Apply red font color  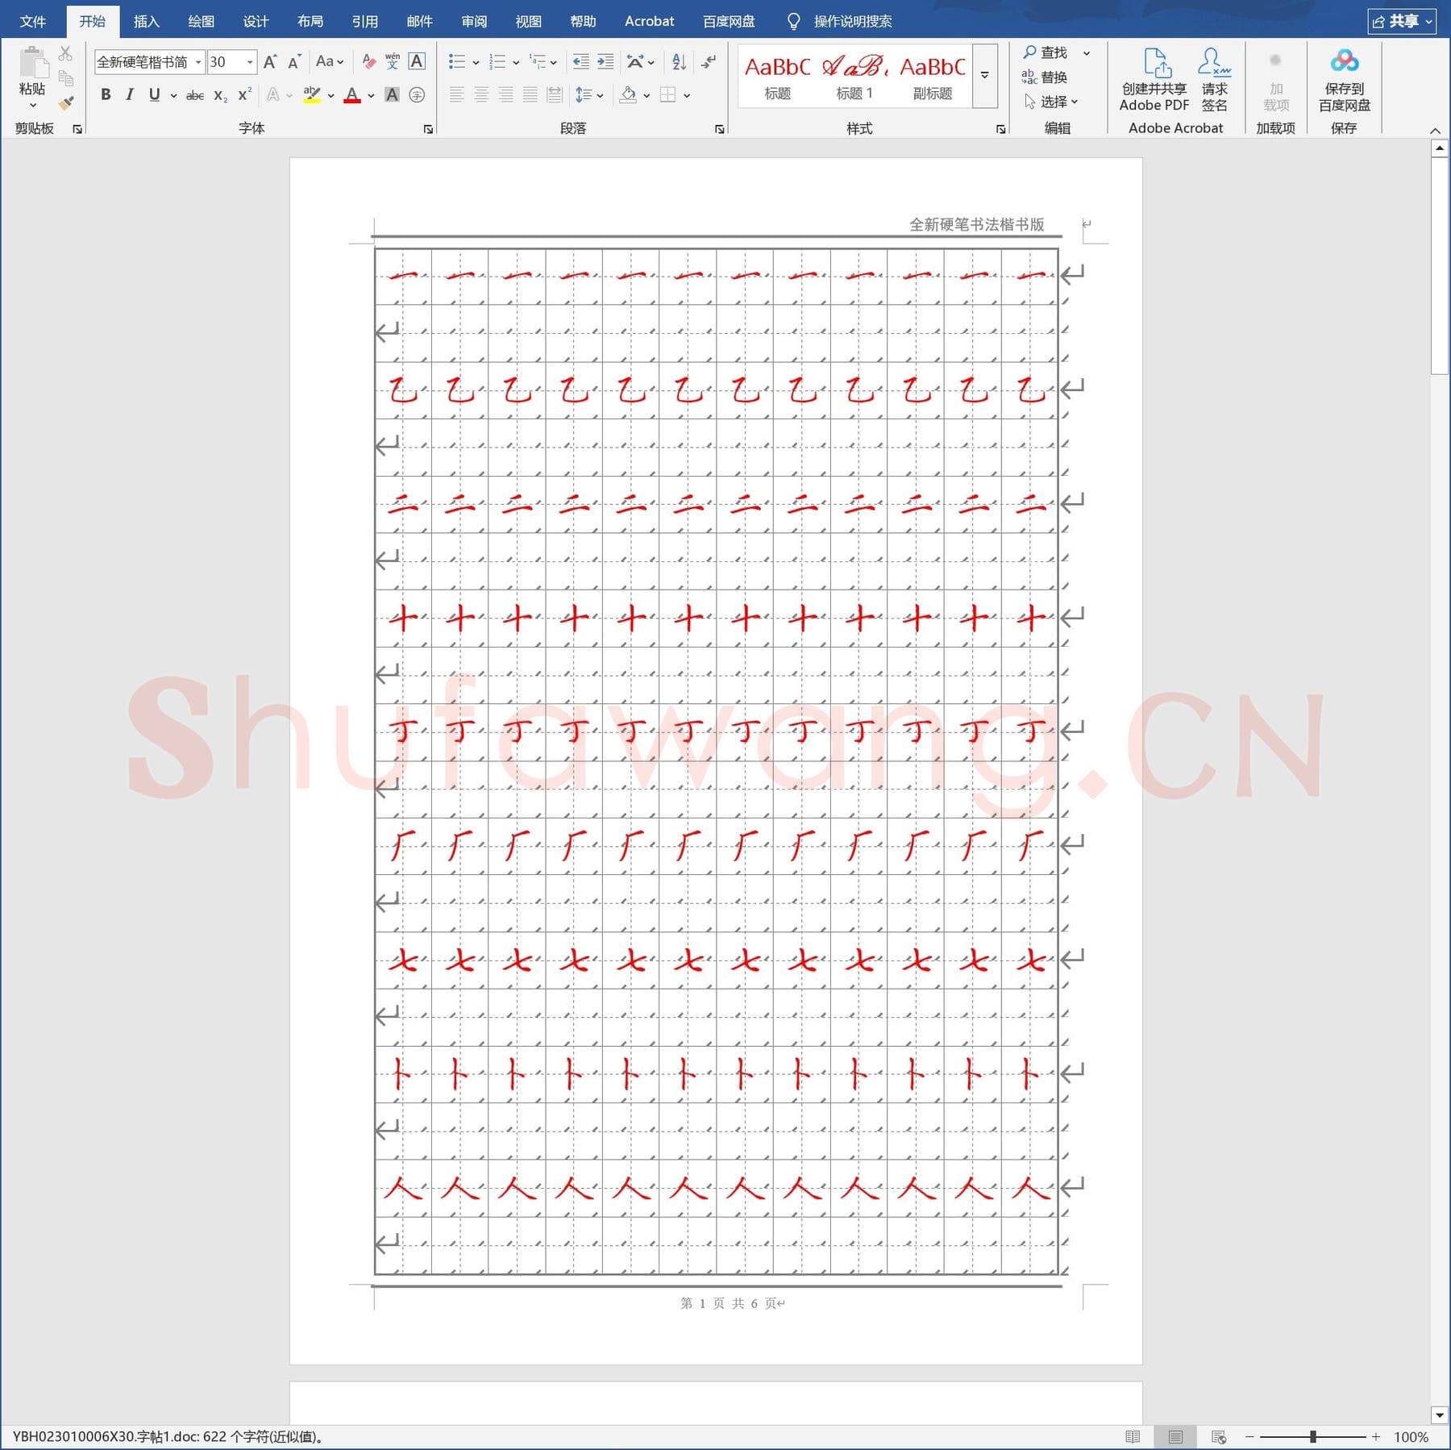352,95
